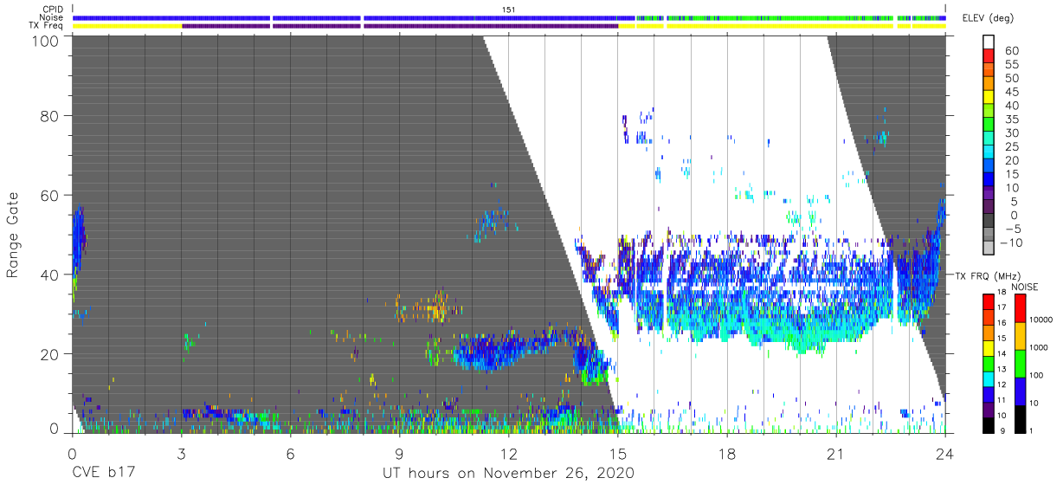Click the 12 tick on UT hours axis
Image resolution: width=1063 pixels, height=491 pixels.
coord(508,453)
